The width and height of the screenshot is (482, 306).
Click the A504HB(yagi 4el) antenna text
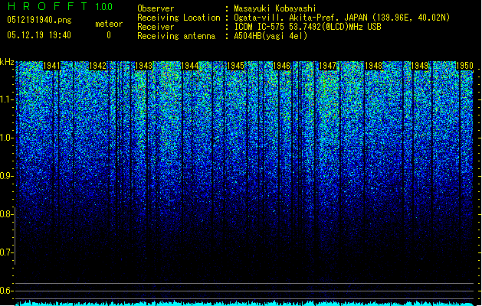271,36
